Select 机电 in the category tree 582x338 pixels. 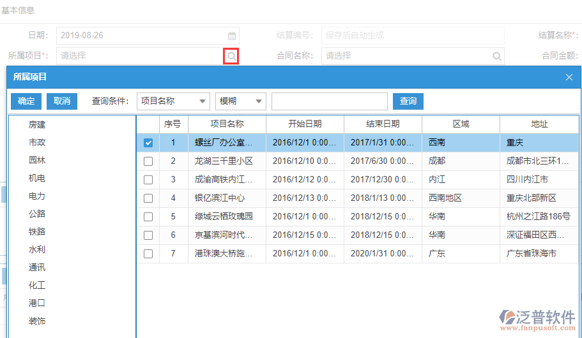(37, 178)
